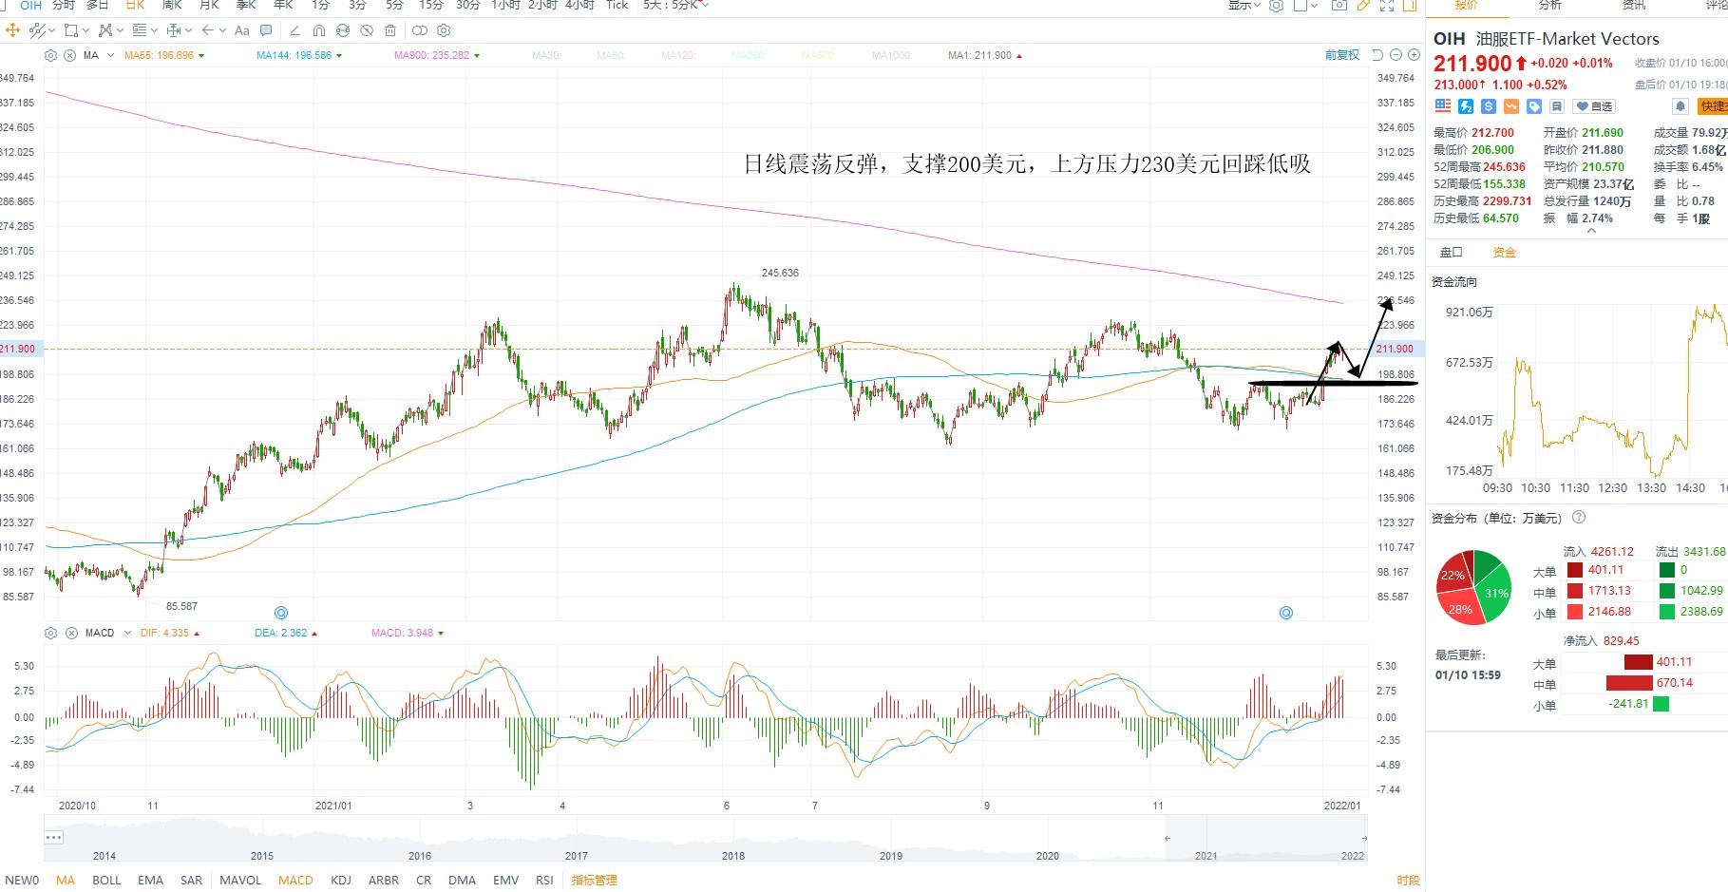Click the timeline navigator ellipsis handle
Viewport: 1728px width, 892px height.
click(54, 837)
